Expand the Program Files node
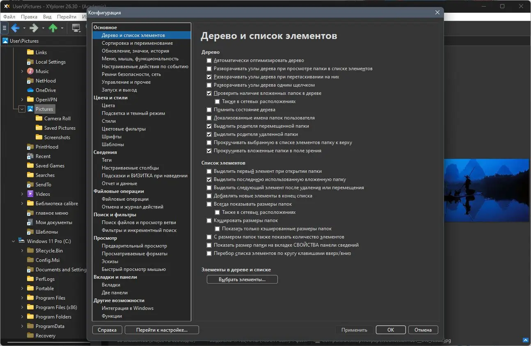The width and height of the screenshot is (531, 346). click(22, 298)
